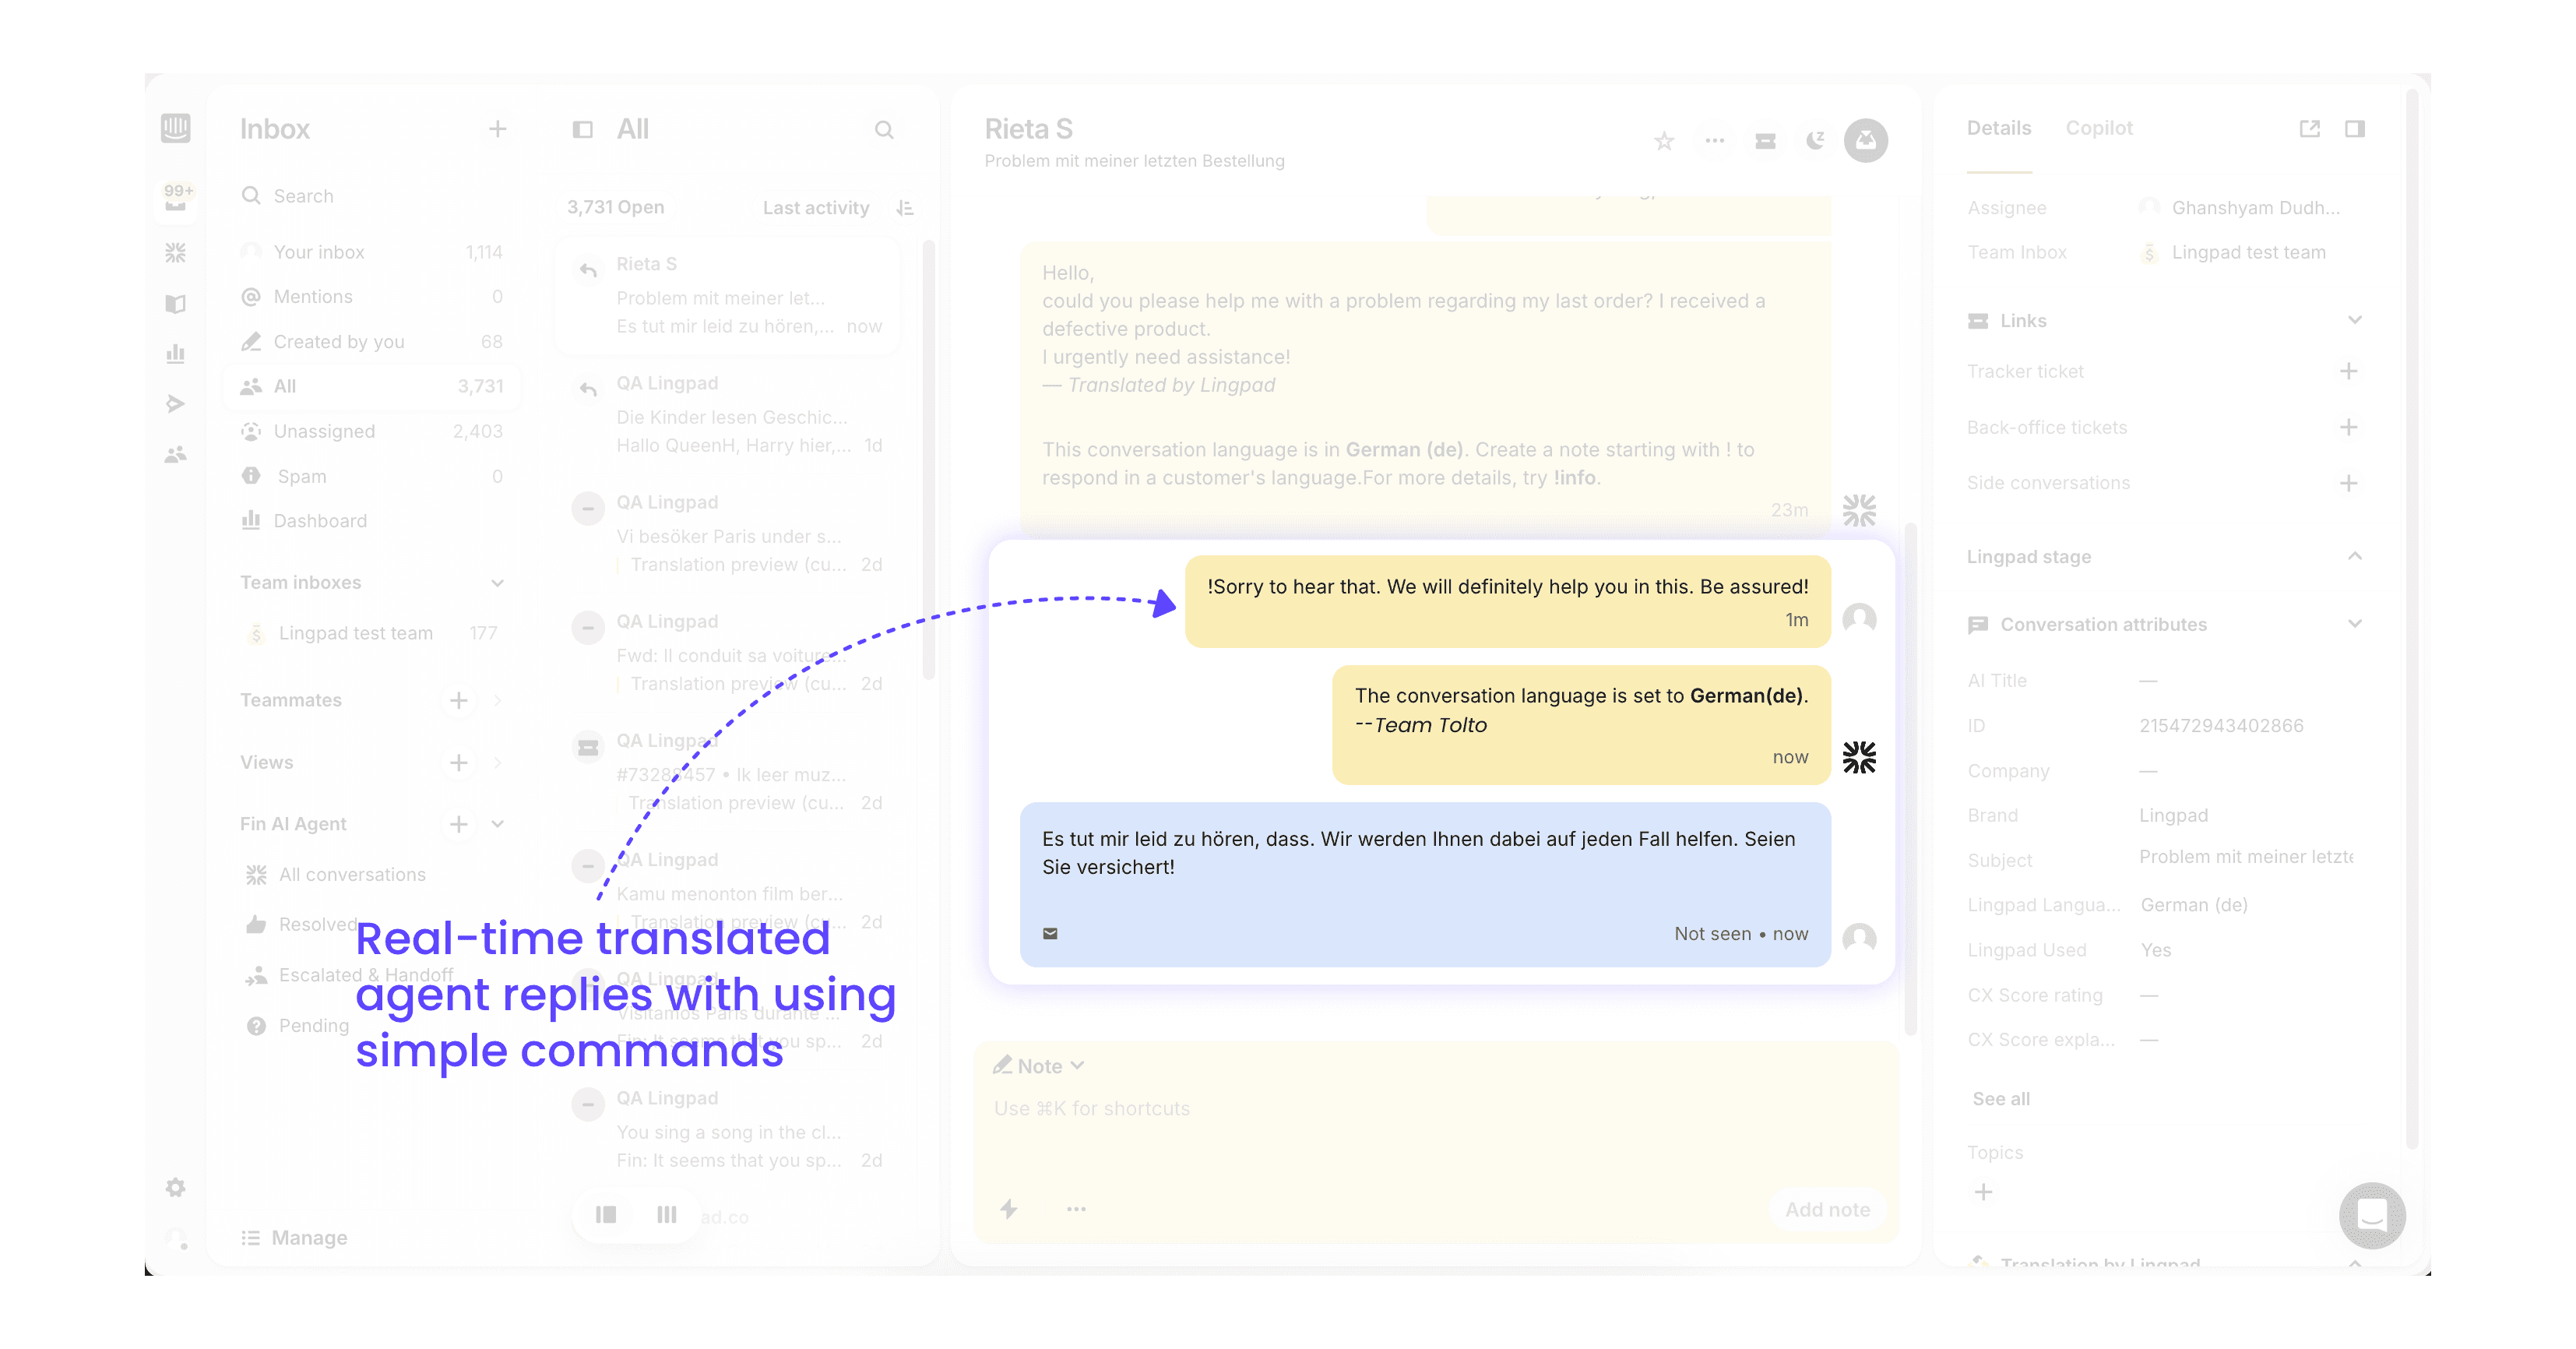Click the Add note button
The height and width of the screenshot is (1349, 2576).
[1827, 1209]
